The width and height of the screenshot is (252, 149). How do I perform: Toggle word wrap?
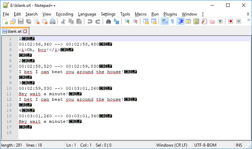[165, 21]
